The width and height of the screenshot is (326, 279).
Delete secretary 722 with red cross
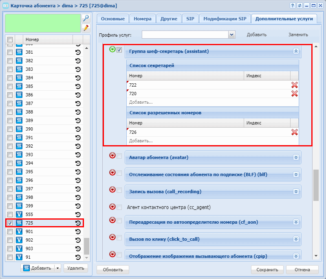[x=294, y=85]
